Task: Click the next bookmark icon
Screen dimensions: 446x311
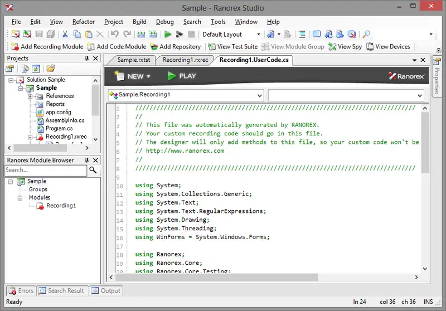Action: coord(340,34)
